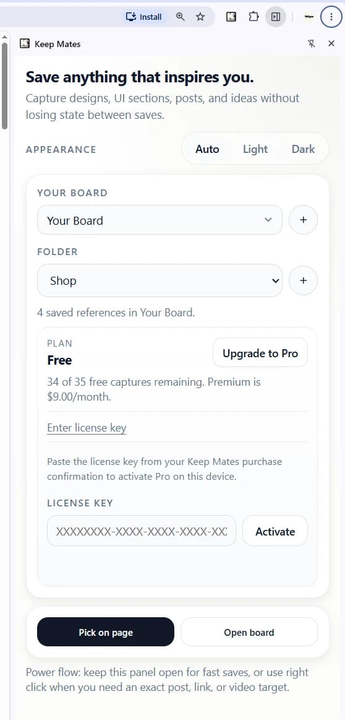Unpin the Keep Mates side panel
This screenshot has height=720, width=345.
(312, 43)
